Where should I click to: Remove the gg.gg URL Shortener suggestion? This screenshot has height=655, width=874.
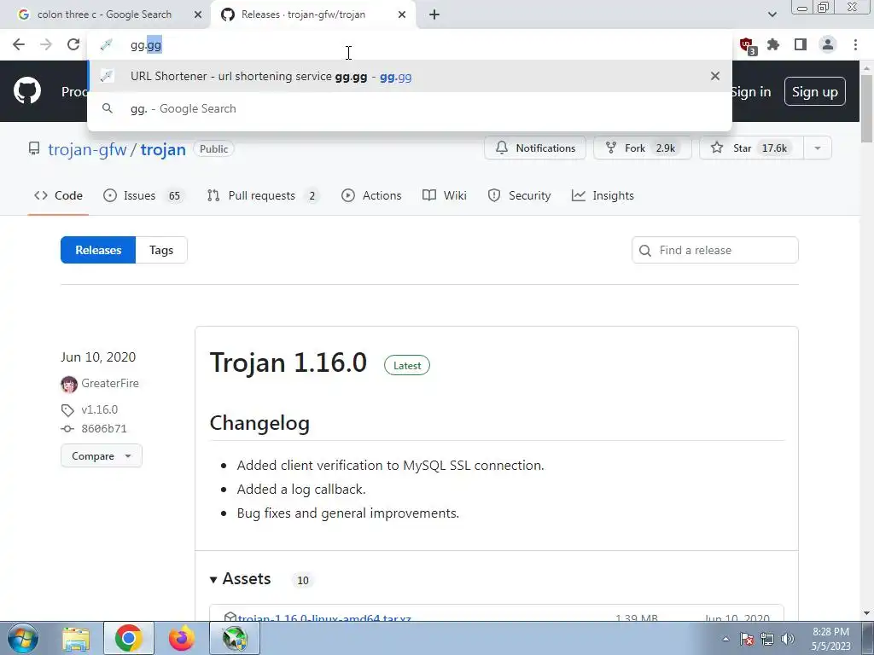click(715, 76)
